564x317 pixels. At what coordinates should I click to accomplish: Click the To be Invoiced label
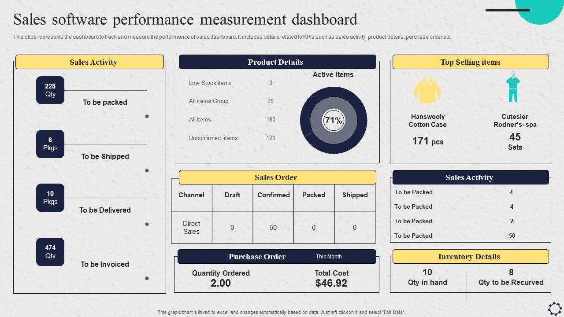(x=105, y=264)
